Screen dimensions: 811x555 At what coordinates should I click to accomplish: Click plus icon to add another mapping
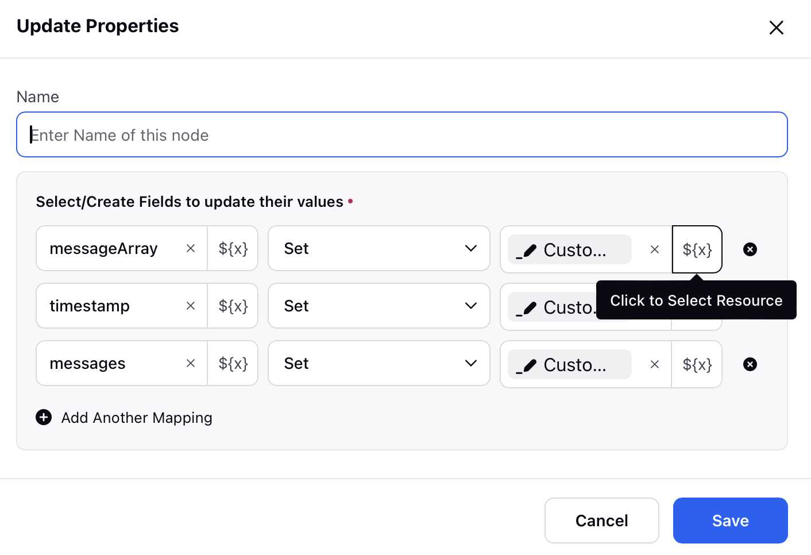point(44,417)
